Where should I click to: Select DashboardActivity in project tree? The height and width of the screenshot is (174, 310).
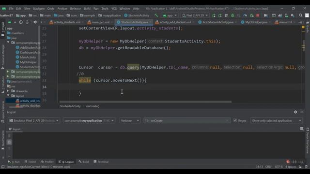pyautogui.click(x=28, y=53)
